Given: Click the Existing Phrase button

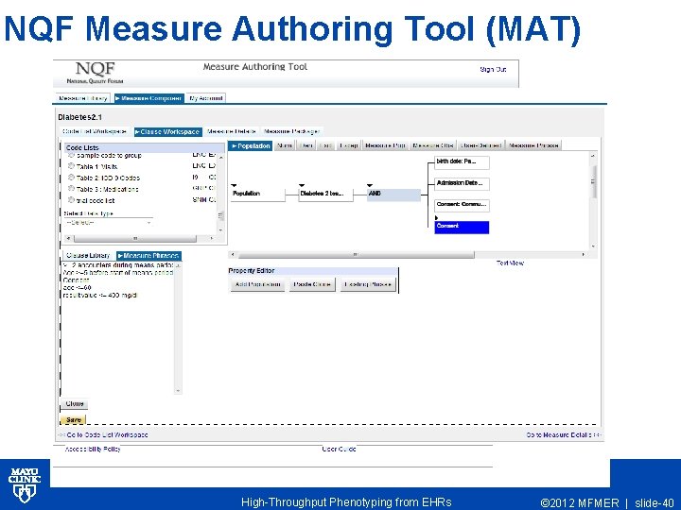Looking at the screenshot, I should 368,284.
